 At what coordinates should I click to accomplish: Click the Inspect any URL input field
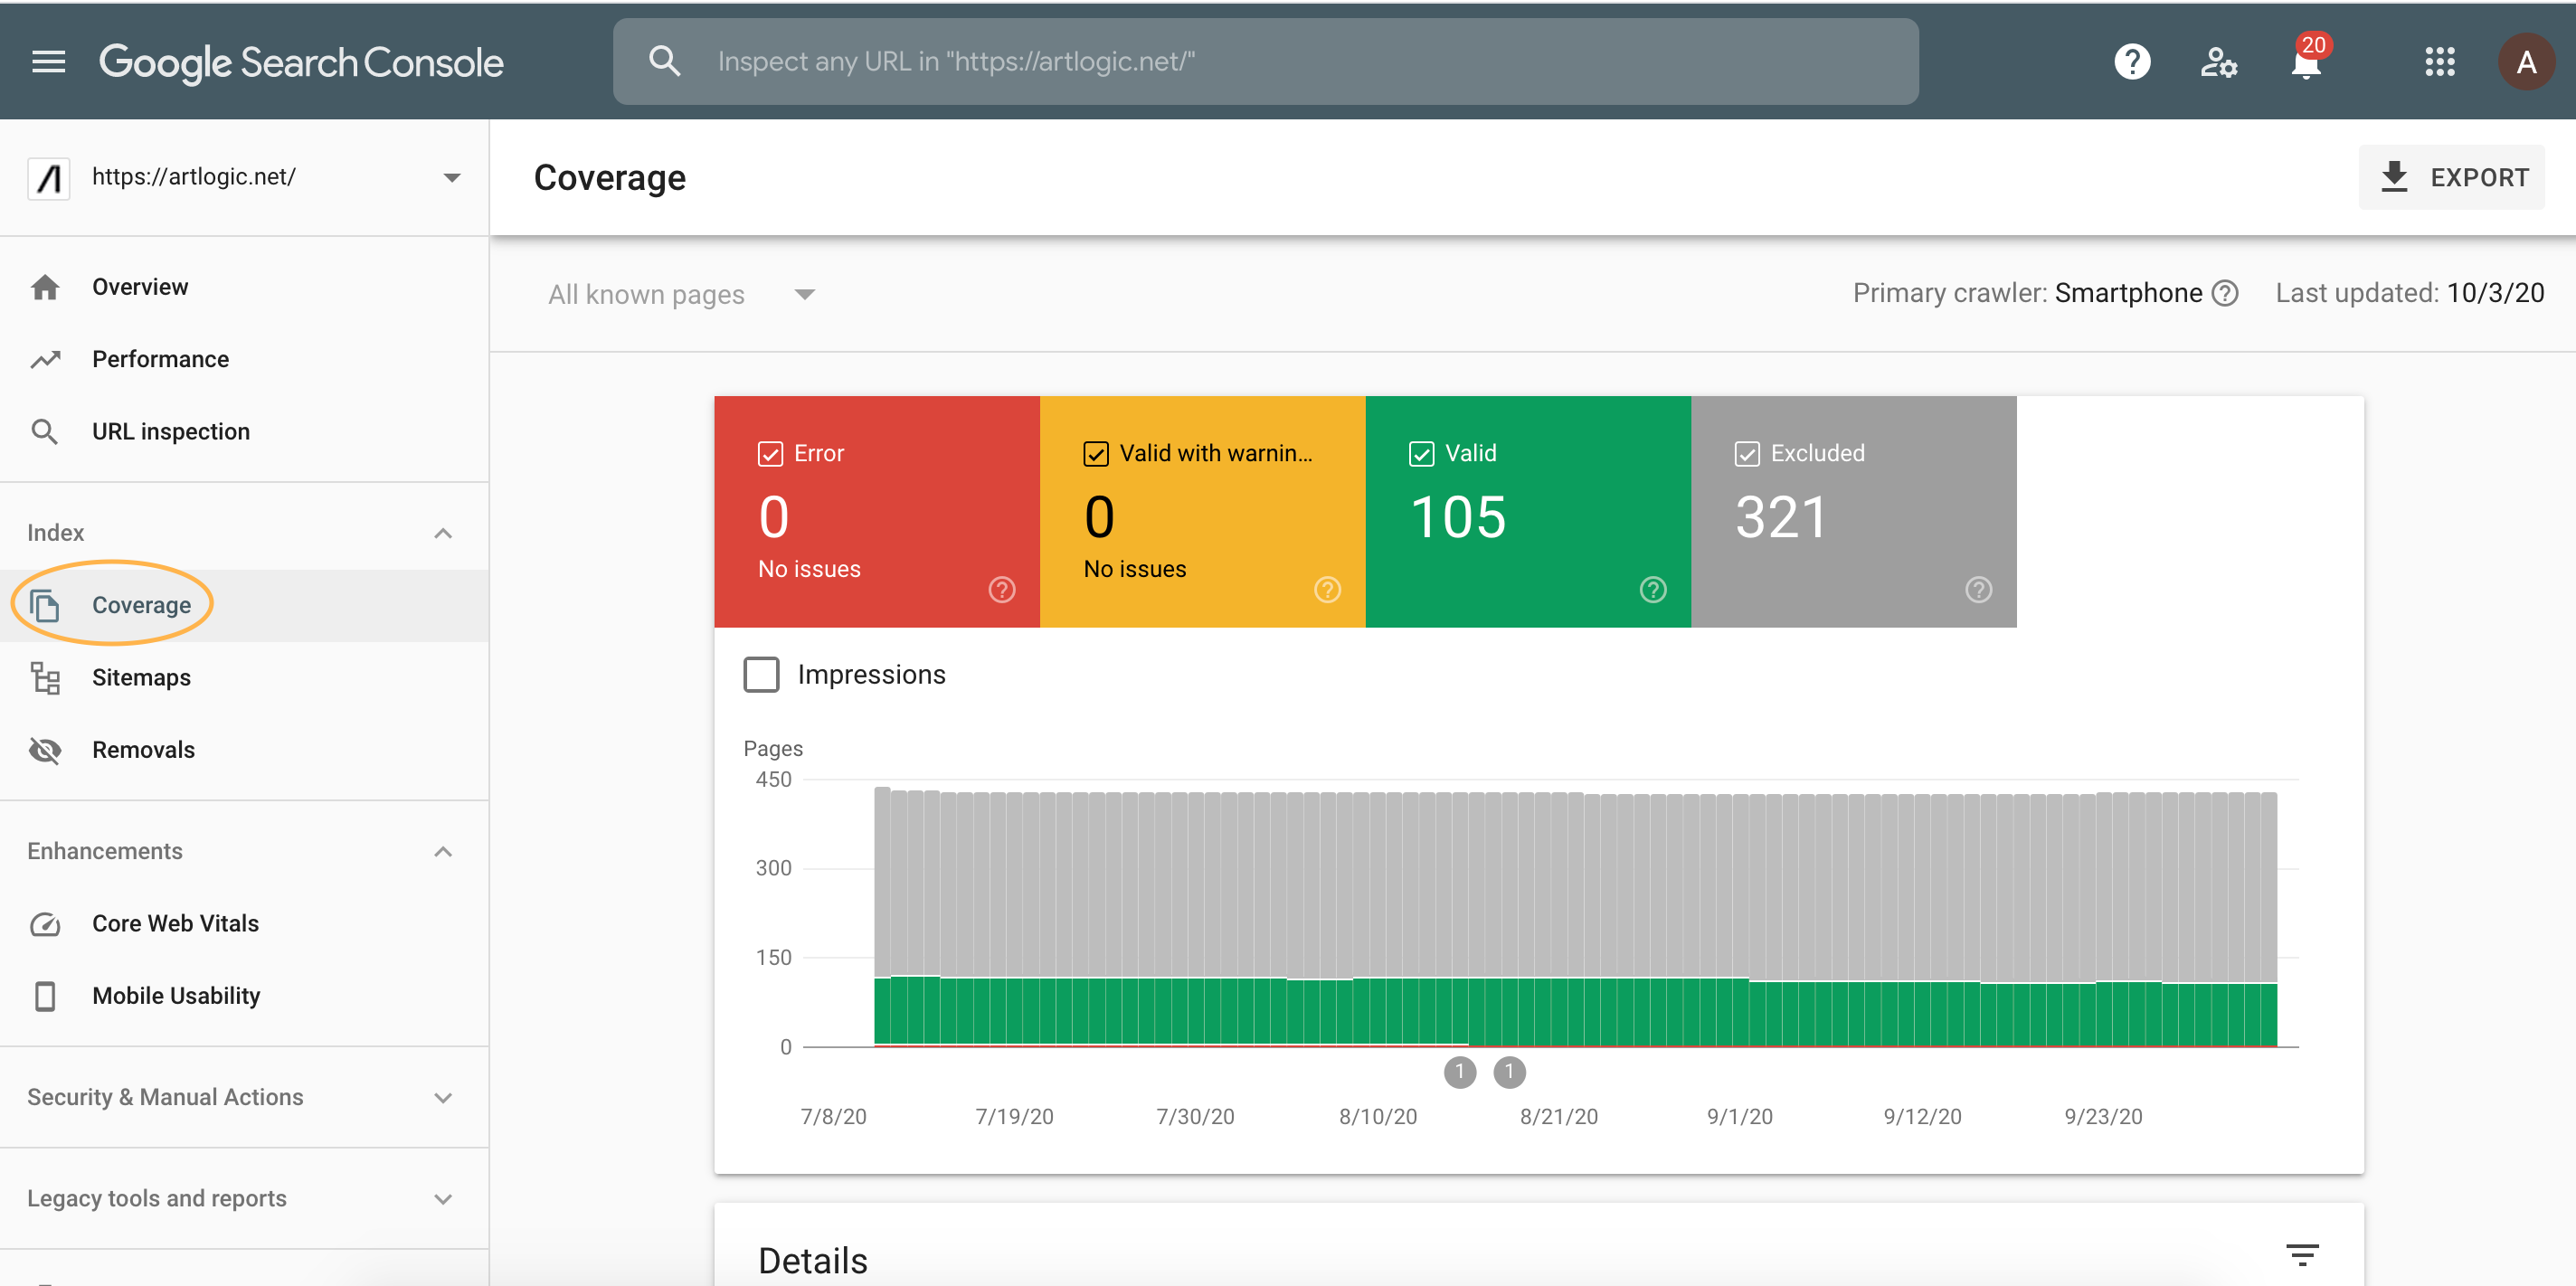[x=1265, y=61]
